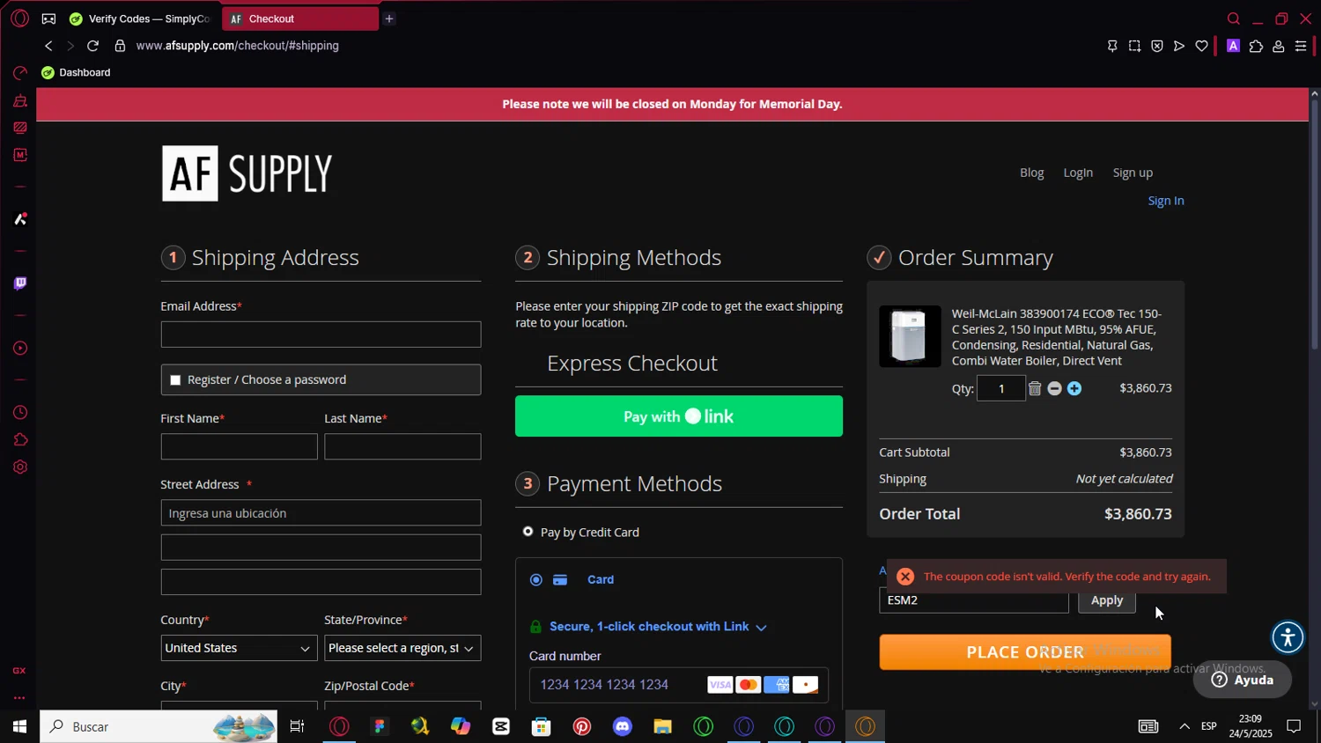Select Pay by Credit Card radio button

tap(528, 532)
